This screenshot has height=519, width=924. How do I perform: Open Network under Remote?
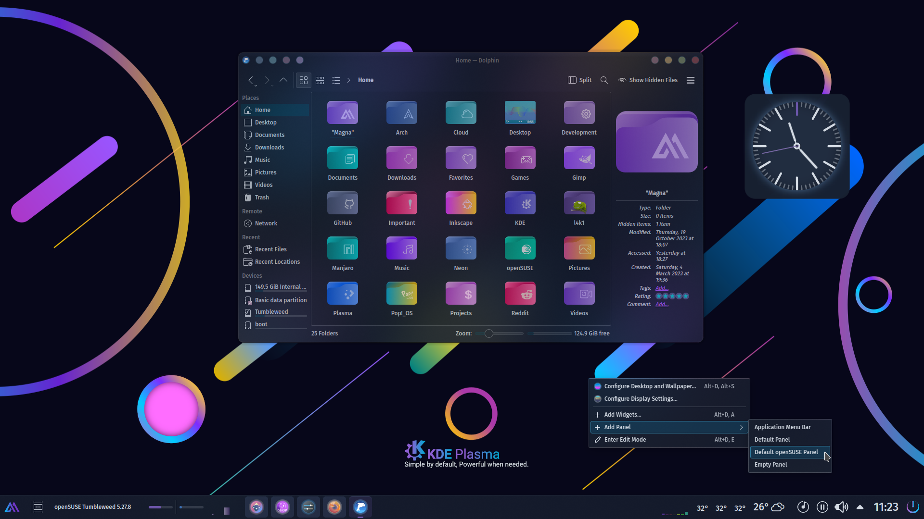click(275, 223)
